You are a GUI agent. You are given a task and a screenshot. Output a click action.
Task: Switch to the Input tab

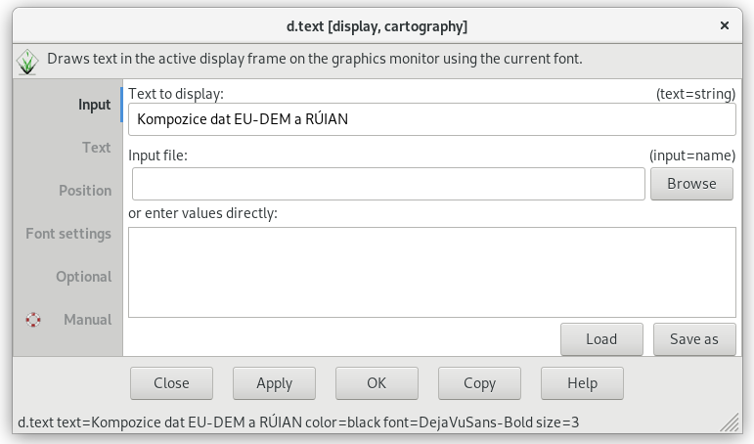pyautogui.click(x=94, y=105)
